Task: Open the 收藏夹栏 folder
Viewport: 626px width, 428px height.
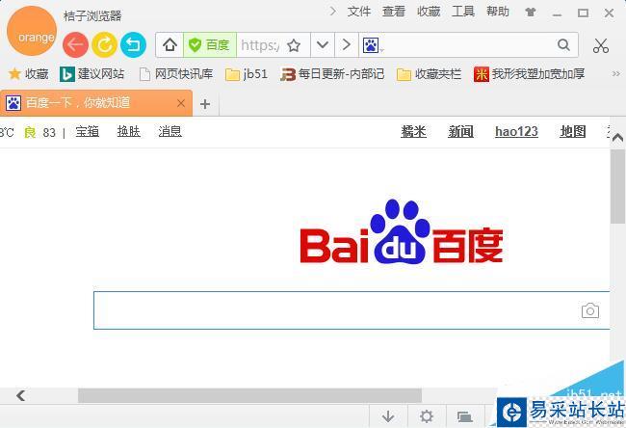Action: (430, 74)
